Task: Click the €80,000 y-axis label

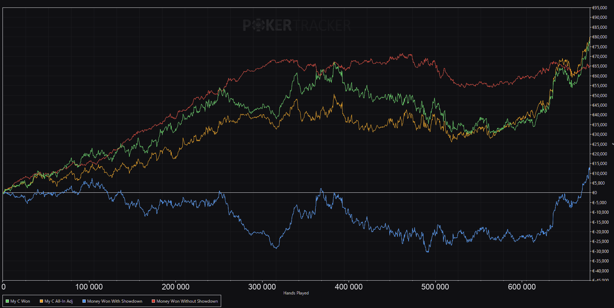Action: click(599, 37)
